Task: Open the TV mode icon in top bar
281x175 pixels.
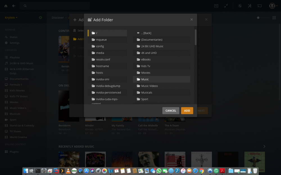Action: click(x=216, y=6)
